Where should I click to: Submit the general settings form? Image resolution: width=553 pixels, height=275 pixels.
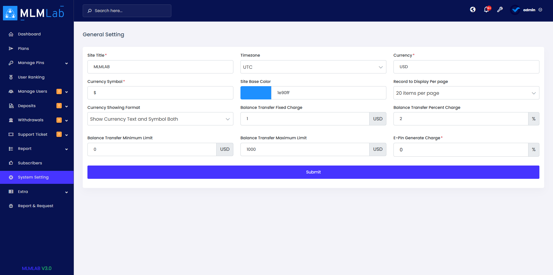[313, 172]
